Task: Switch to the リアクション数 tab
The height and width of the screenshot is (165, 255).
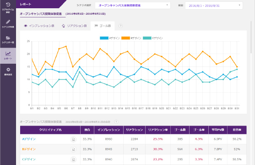Action: click(74, 26)
